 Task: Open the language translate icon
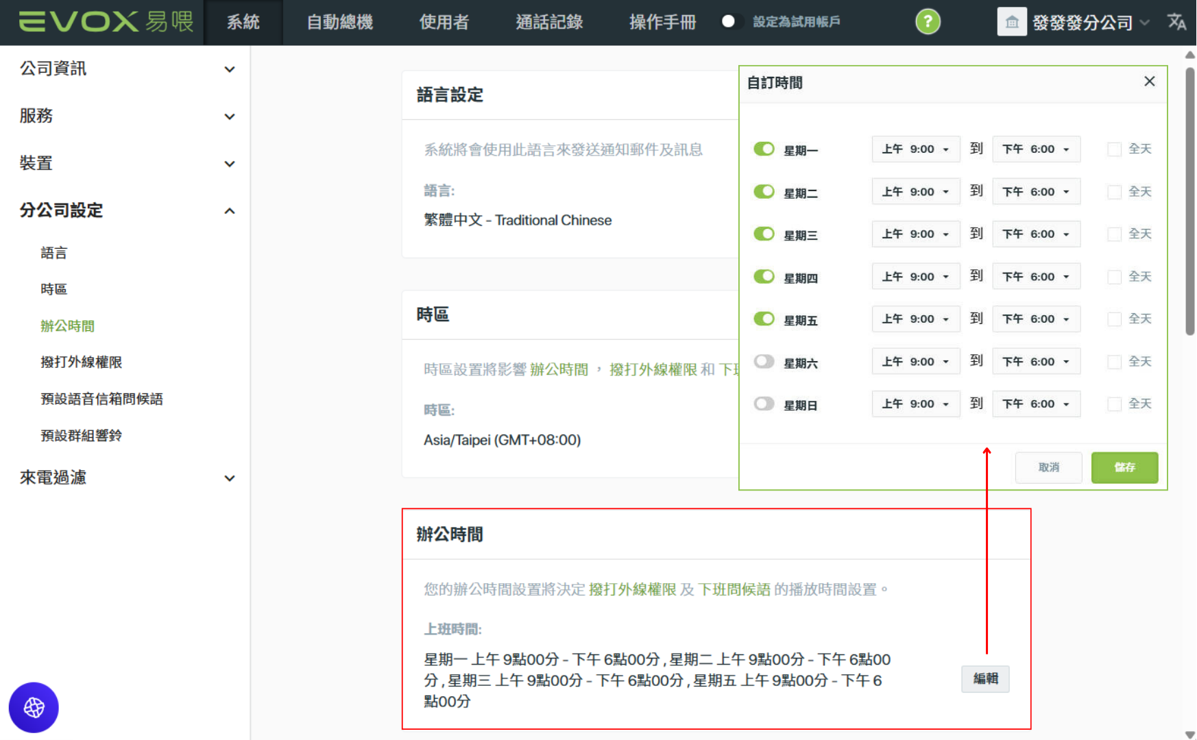click(1176, 22)
